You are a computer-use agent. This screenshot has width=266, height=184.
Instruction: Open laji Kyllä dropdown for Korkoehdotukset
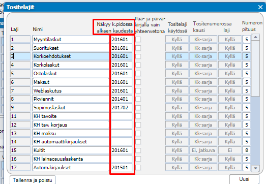click(230, 56)
